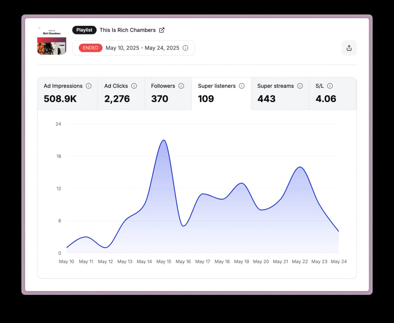Click the Ad Impressions info icon
Screen dimensions: 394x323
[x=88, y=86]
